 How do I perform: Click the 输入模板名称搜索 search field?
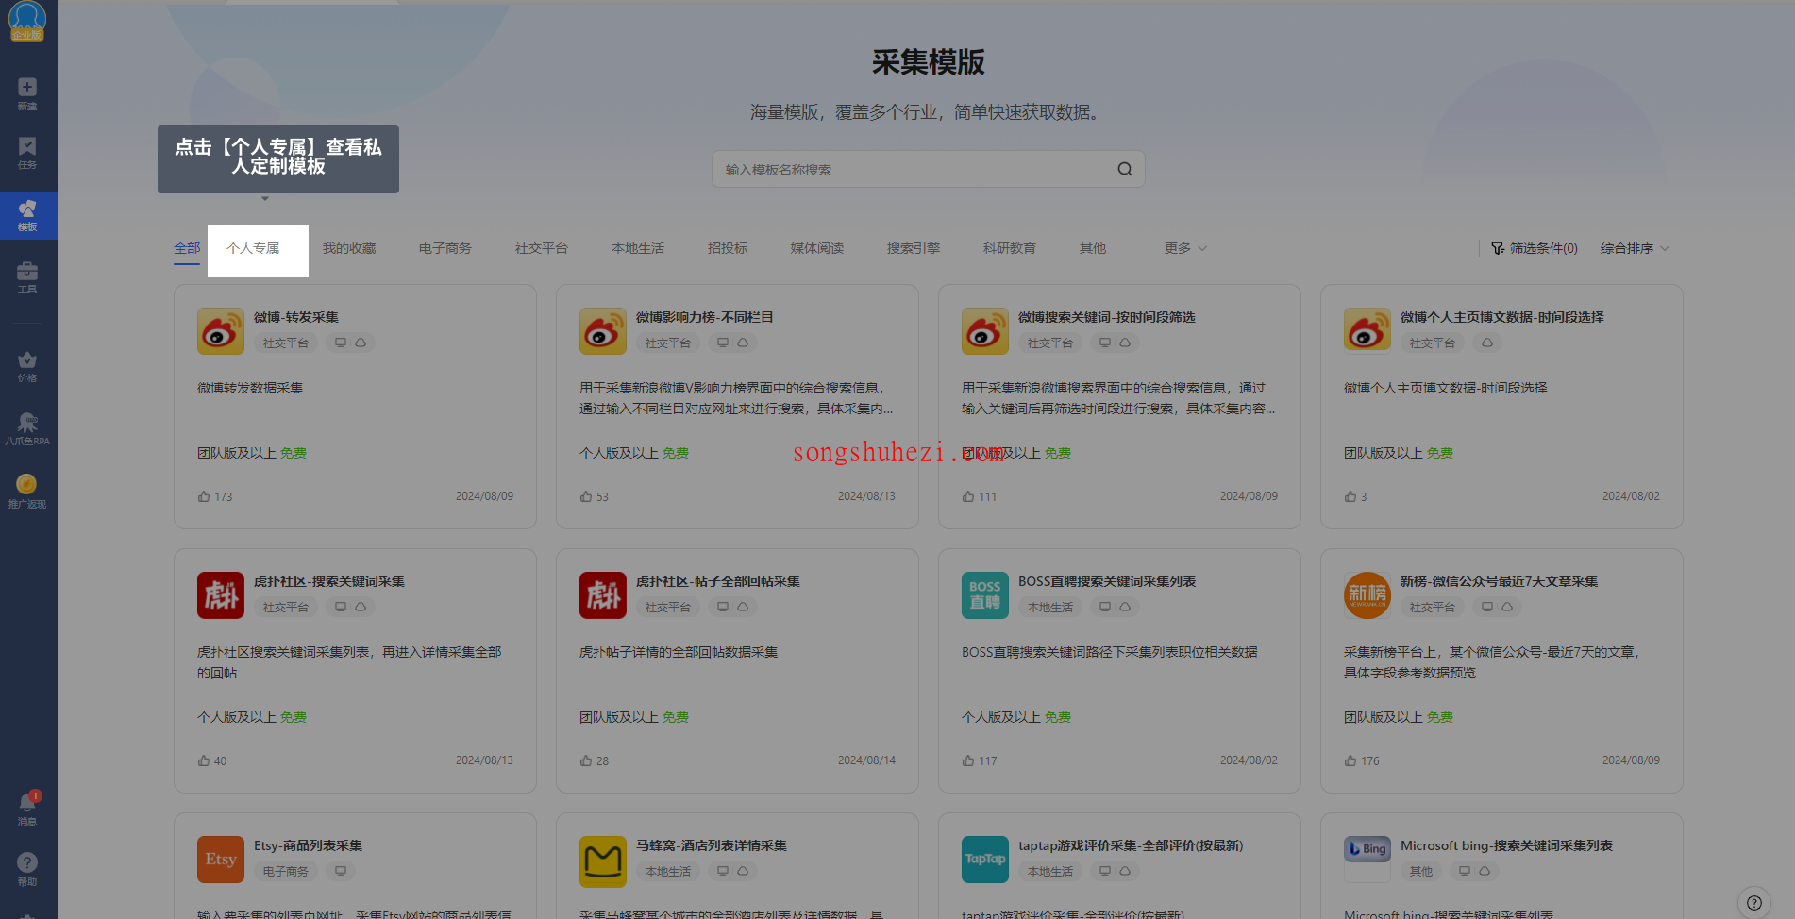(x=929, y=169)
